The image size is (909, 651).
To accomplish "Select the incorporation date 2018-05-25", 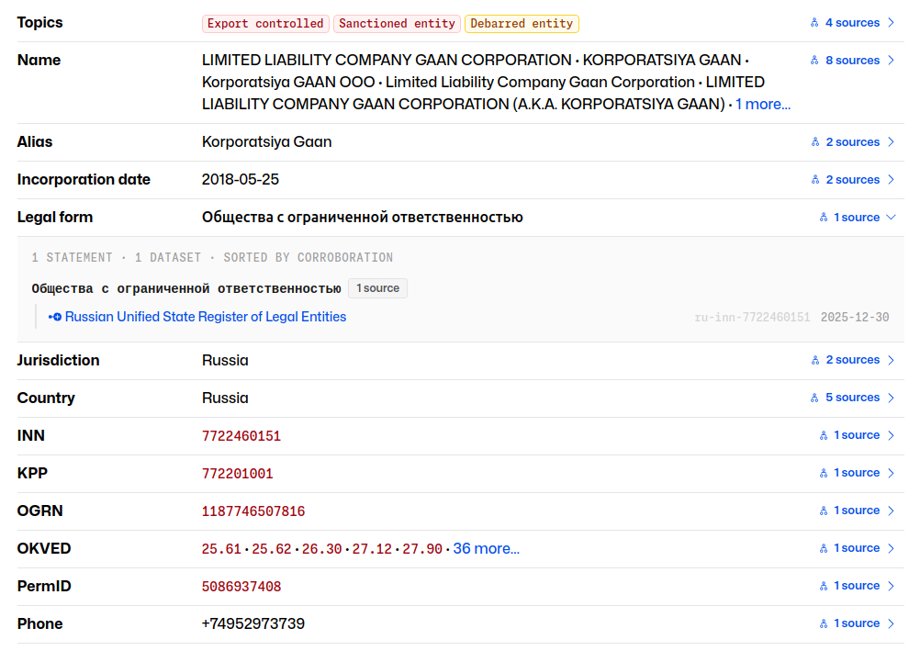I will click(x=240, y=180).
